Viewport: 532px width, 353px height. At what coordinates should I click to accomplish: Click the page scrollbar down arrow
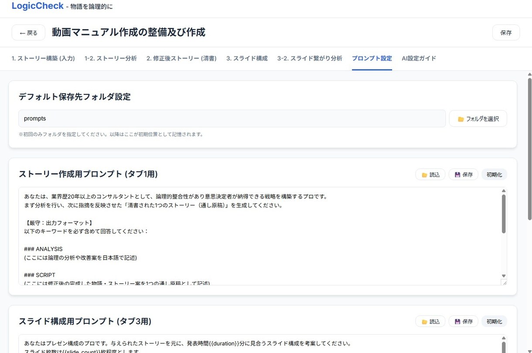click(529, 351)
